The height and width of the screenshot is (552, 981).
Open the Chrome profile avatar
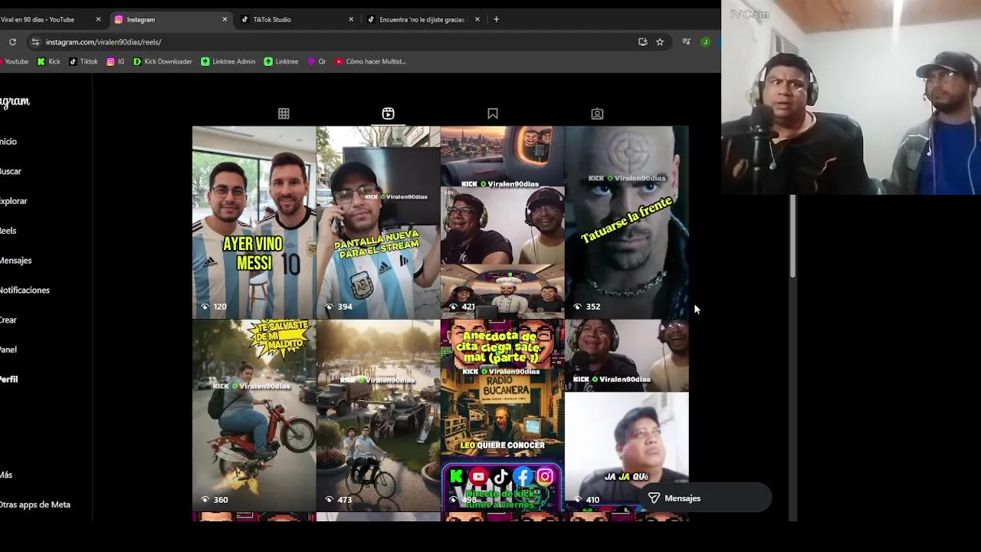705,42
